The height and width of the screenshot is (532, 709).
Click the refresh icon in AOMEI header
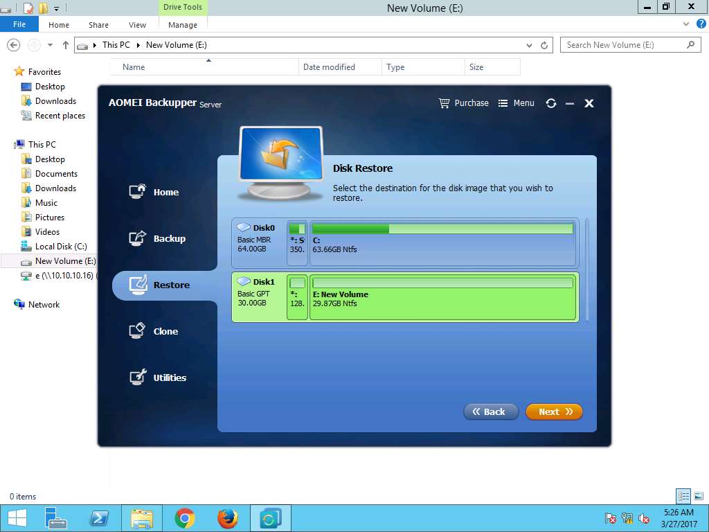click(550, 103)
